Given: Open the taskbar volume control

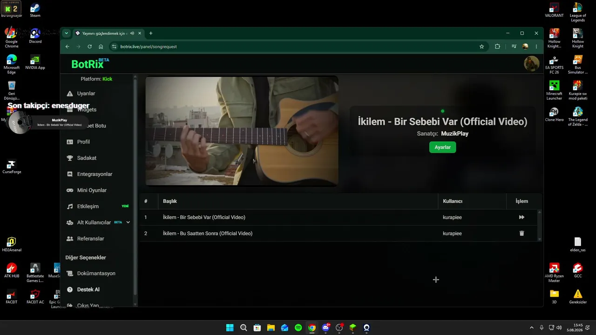Looking at the screenshot, I should pos(559,328).
